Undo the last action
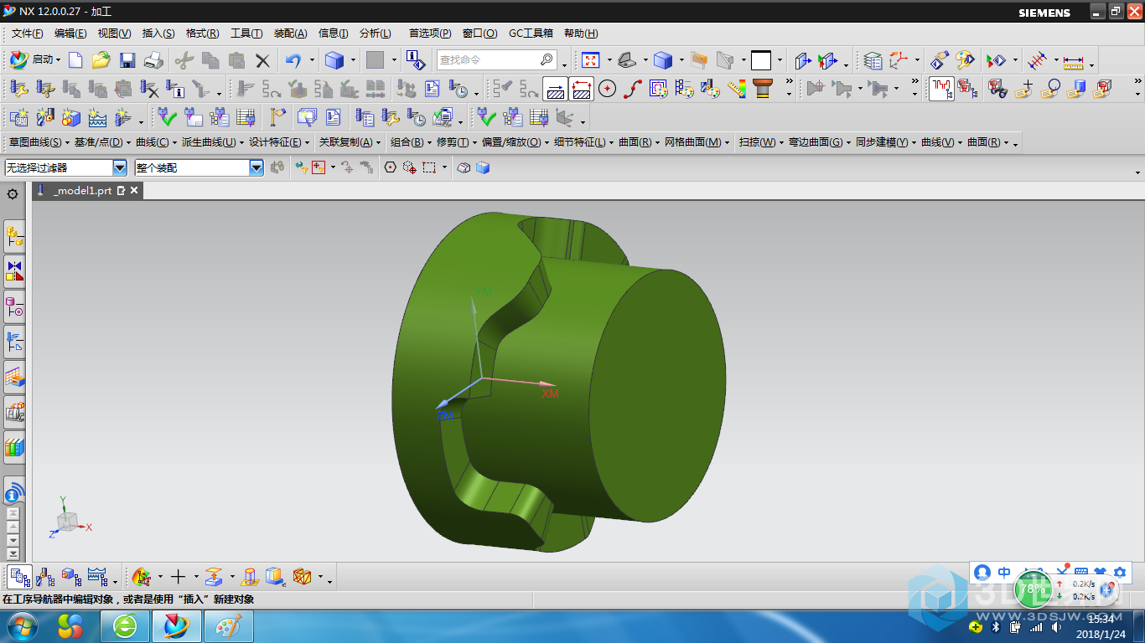 click(x=293, y=60)
